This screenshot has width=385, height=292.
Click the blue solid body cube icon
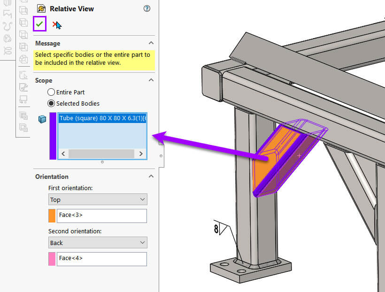(x=42, y=119)
